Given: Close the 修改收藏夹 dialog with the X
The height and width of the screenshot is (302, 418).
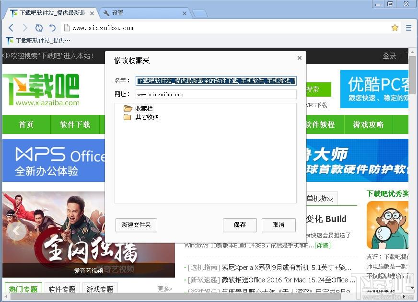Looking at the screenshot, I should pyautogui.click(x=300, y=58).
